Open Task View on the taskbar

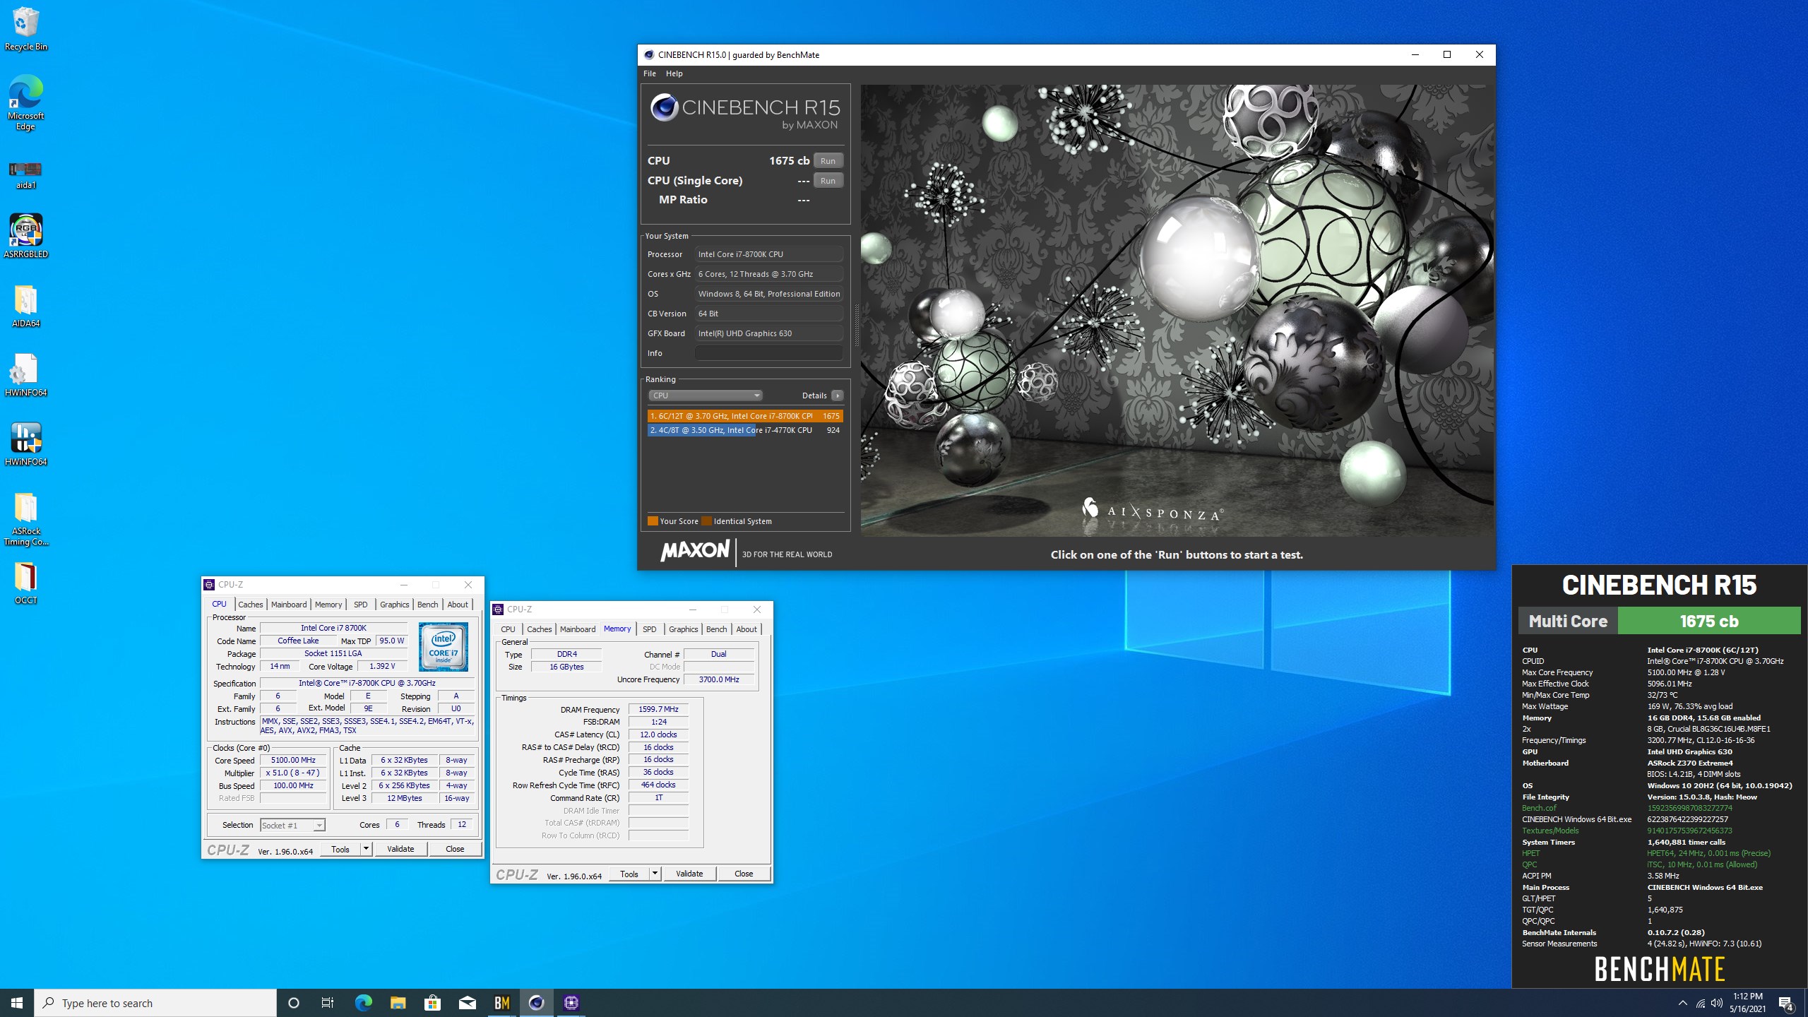pyautogui.click(x=328, y=1003)
